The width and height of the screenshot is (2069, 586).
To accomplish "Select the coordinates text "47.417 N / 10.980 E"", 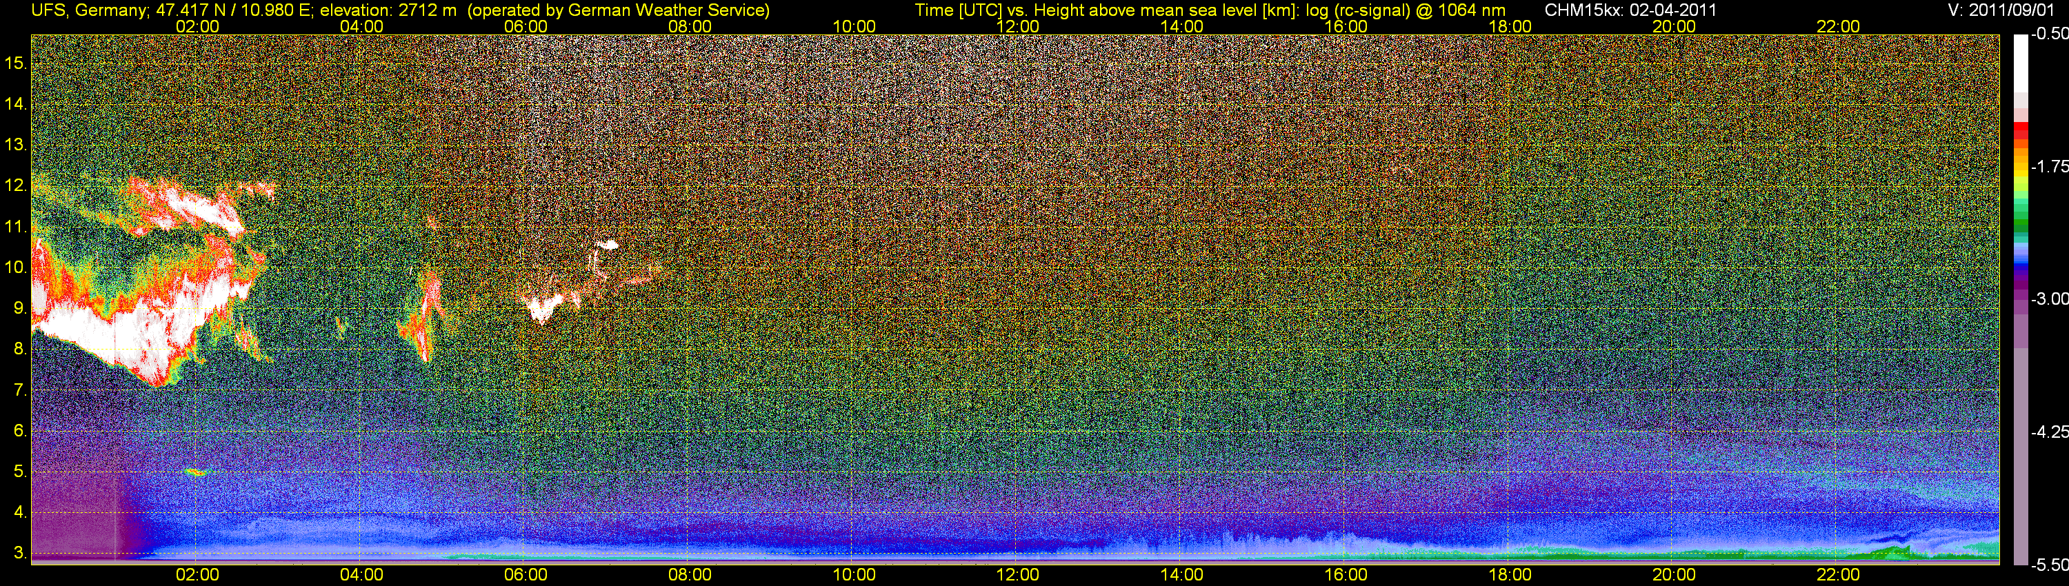I will (x=226, y=10).
